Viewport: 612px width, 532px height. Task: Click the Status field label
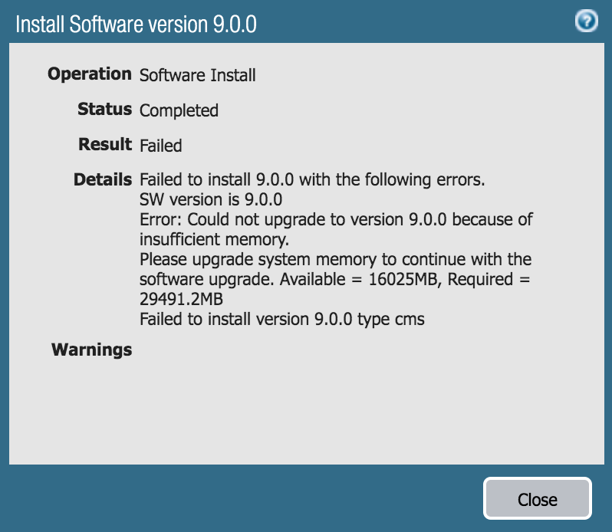tap(104, 110)
